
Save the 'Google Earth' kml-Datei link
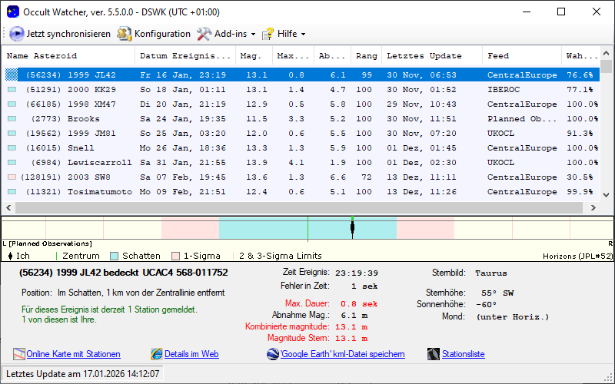coord(342,354)
